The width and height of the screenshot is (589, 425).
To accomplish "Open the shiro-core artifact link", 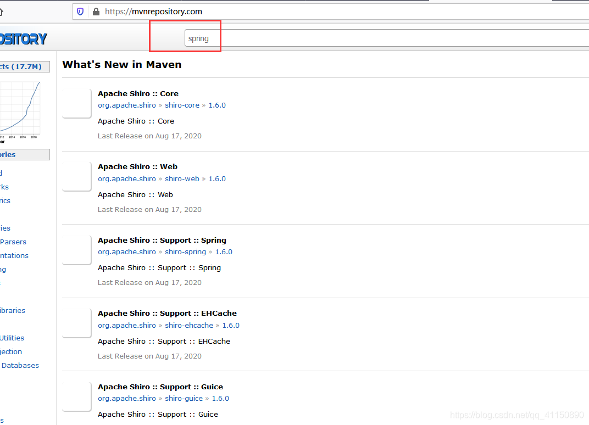I will (182, 105).
